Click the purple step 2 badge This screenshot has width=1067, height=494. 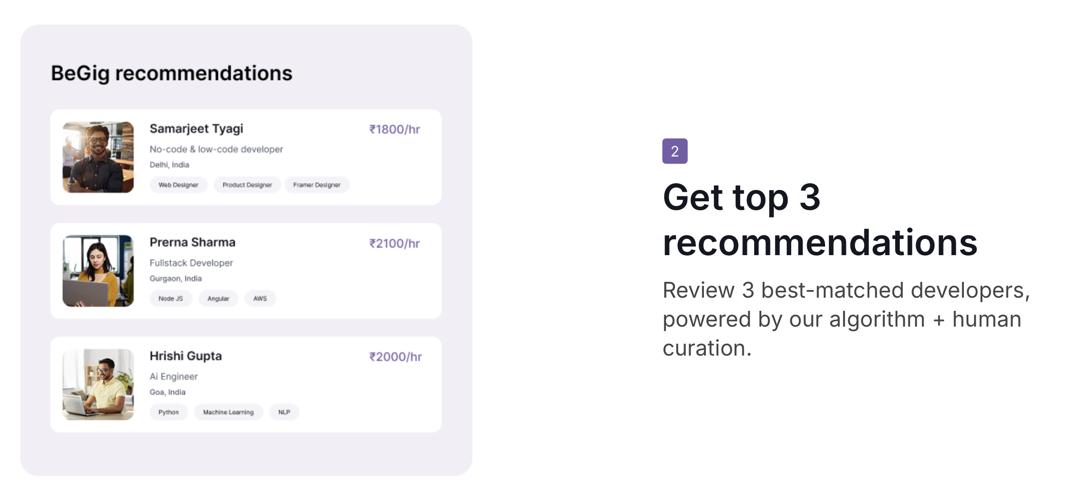pyautogui.click(x=675, y=151)
